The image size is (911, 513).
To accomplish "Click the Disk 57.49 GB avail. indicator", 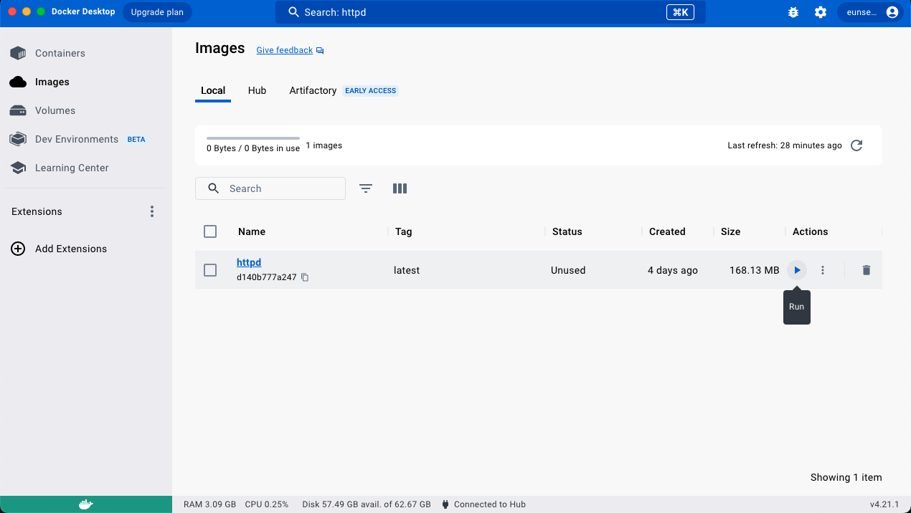I will tap(367, 504).
